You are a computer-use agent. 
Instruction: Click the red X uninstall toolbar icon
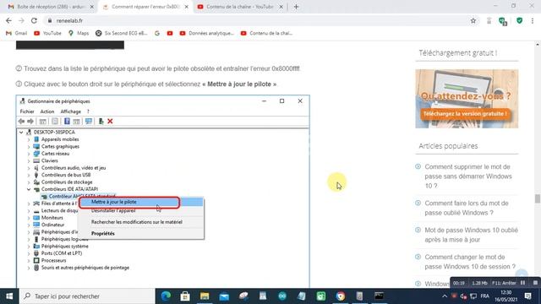pyautogui.click(x=110, y=122)
